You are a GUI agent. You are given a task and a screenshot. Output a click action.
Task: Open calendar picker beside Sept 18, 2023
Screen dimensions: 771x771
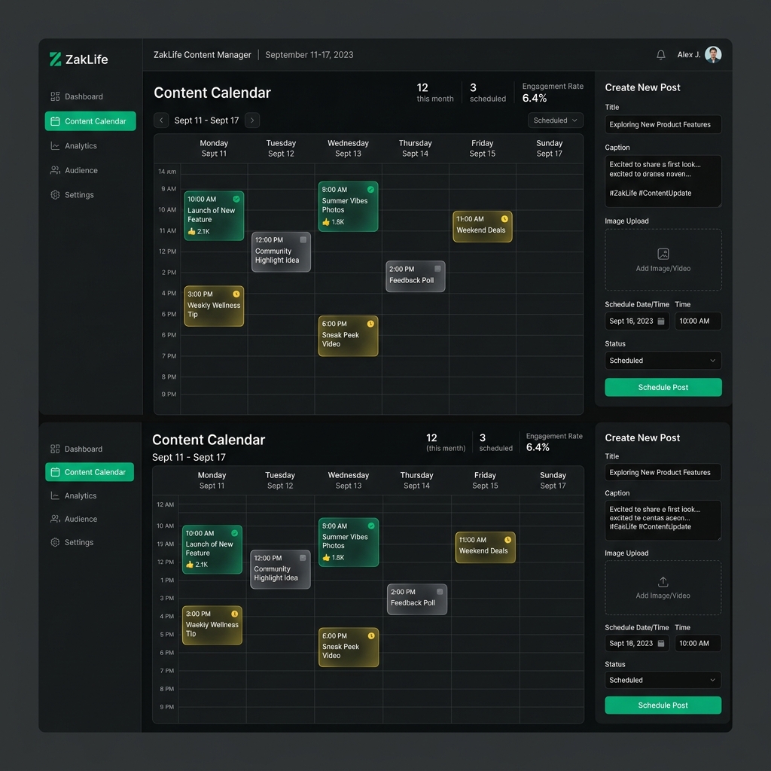tap(661, 643)
